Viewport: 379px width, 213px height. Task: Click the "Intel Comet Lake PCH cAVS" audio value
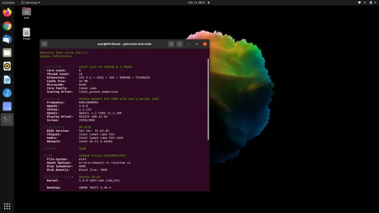pyautogui.click(x=101, y=138)
